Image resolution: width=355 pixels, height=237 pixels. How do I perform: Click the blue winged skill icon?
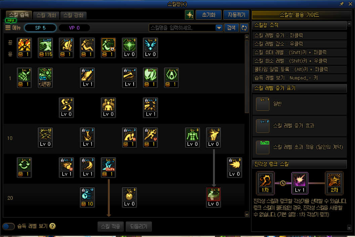click(150, 48)
